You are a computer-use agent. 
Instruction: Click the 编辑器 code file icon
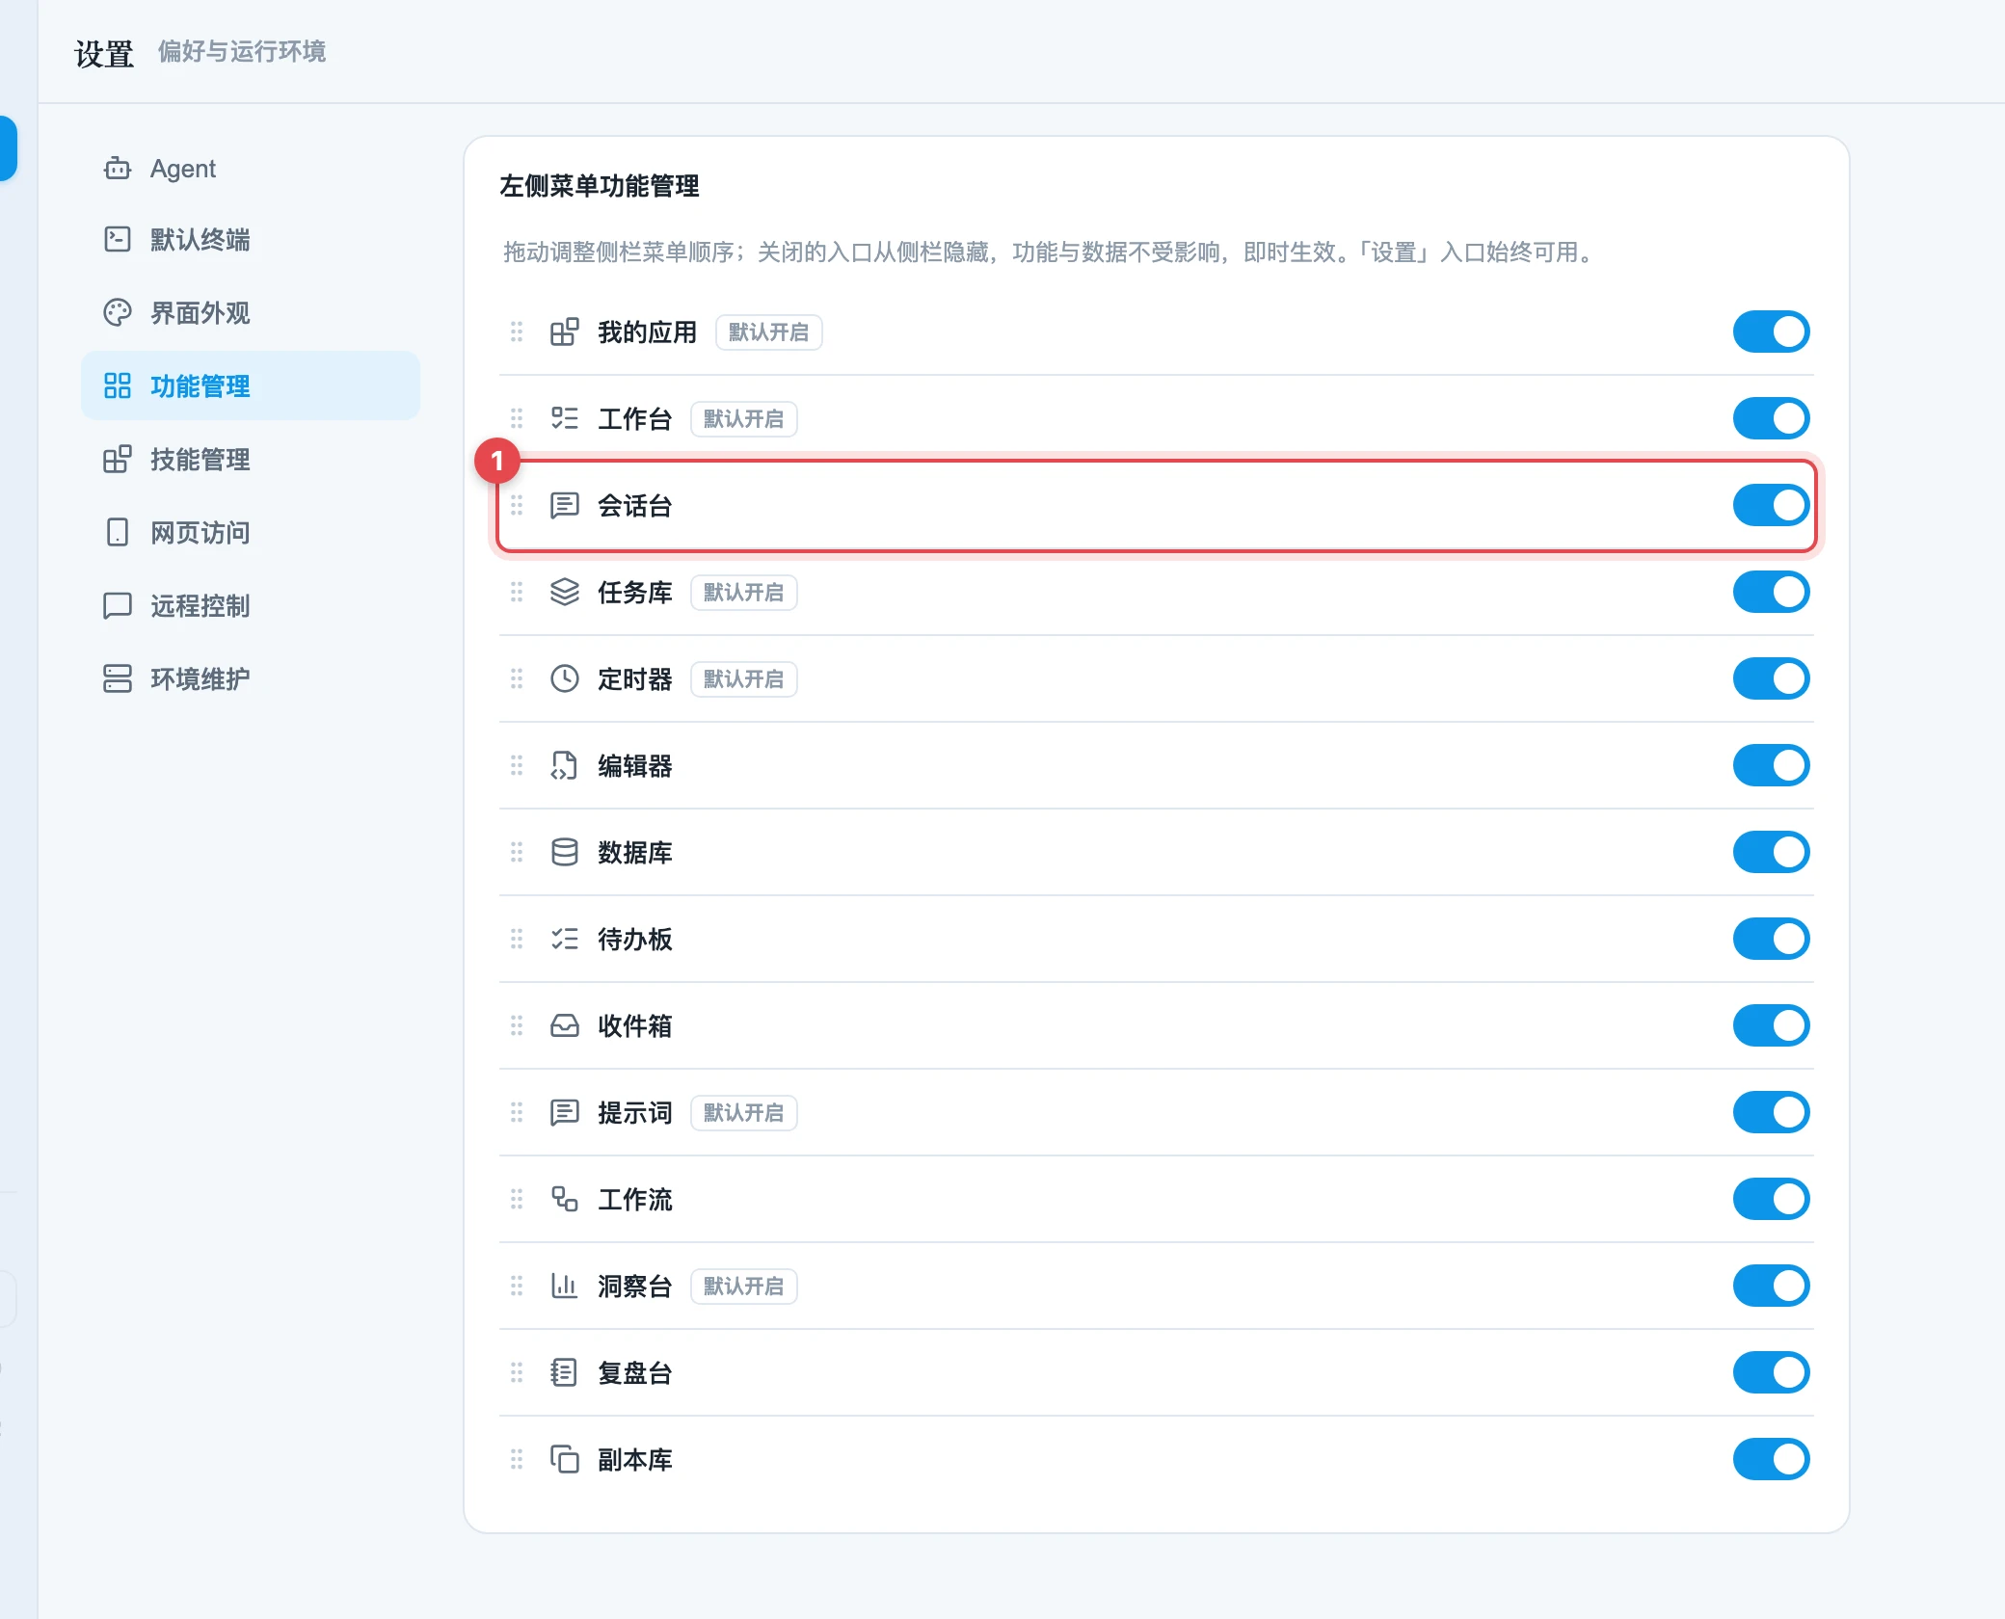tap(564, 766)
